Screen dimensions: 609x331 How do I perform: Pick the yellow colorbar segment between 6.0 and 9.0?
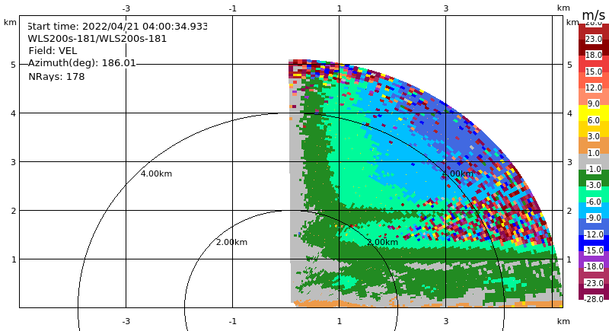594,112
